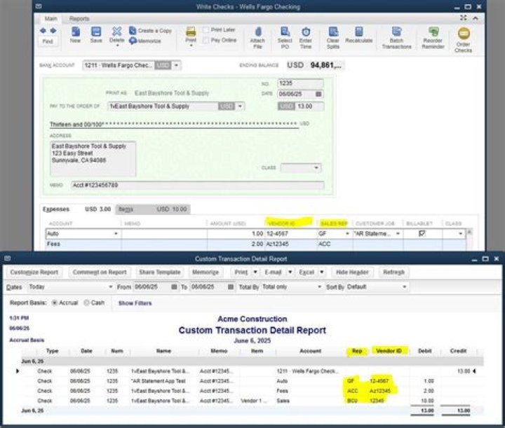
Task: Go to next check with right arrow
Action: click(x=53, y=31)
